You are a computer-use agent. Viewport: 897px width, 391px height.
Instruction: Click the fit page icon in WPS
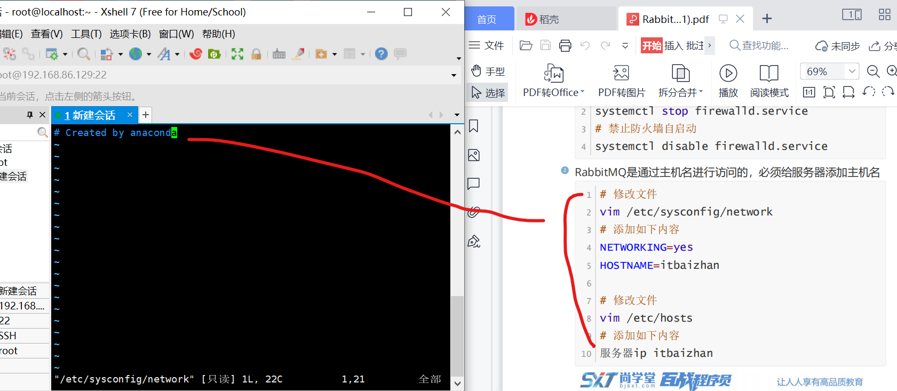click(829, 92)
